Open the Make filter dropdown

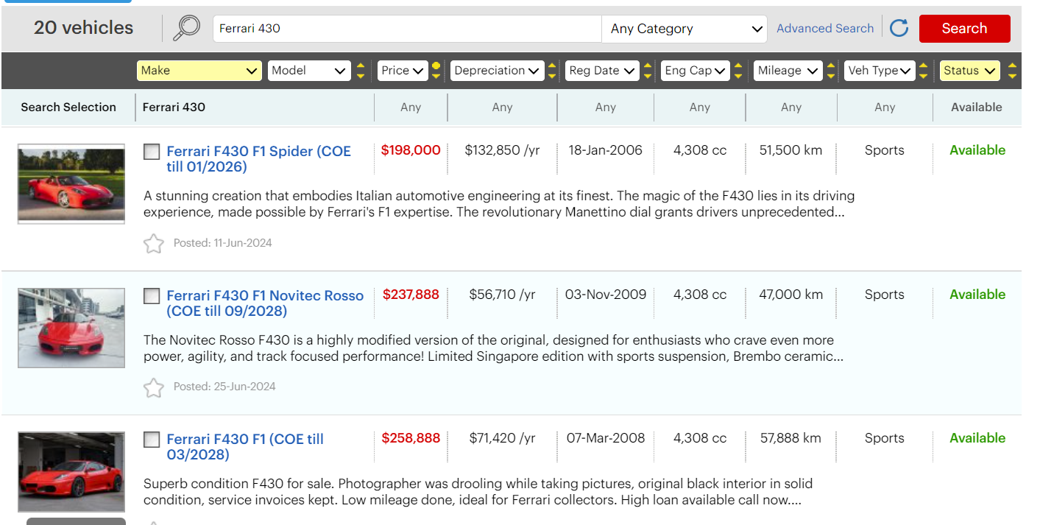[199, 71]
